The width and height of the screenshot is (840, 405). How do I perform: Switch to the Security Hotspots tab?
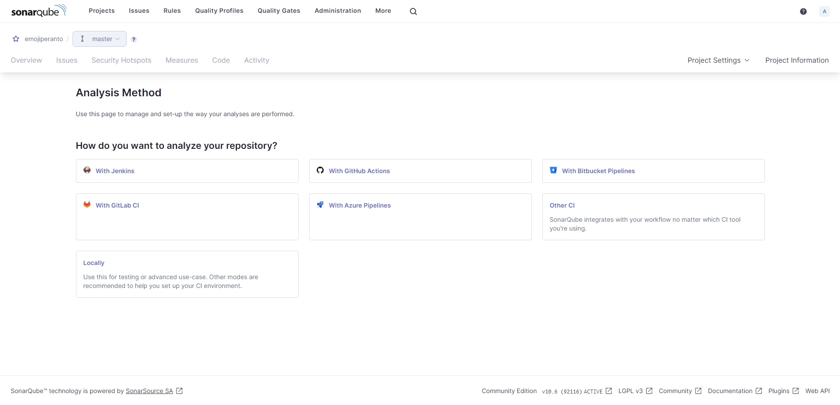[x=121, y=60]
